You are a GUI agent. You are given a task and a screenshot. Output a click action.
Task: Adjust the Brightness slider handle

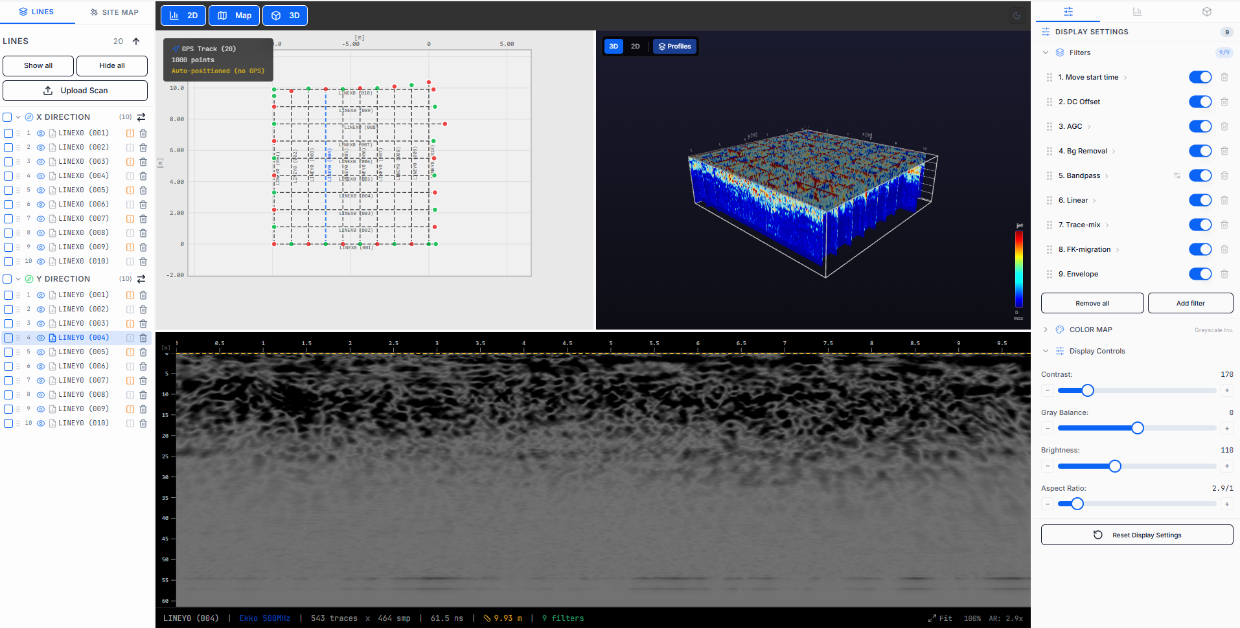coord(1115,466)
